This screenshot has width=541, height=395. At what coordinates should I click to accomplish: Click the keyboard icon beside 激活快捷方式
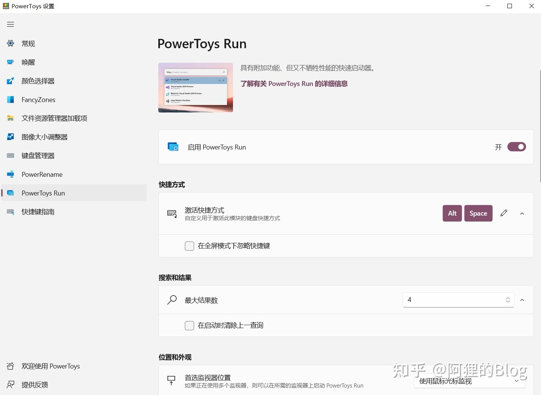172,213
